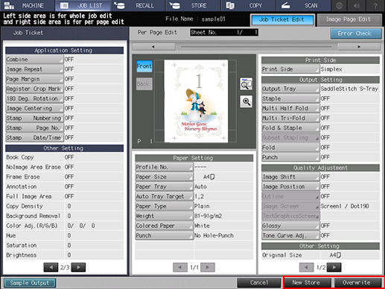Go to previous Job Ticket page arrow

[x=51, y=267]
